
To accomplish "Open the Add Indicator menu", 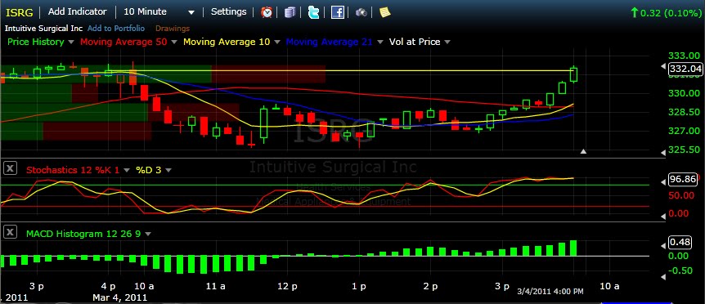I will click(x=78, y=11).
